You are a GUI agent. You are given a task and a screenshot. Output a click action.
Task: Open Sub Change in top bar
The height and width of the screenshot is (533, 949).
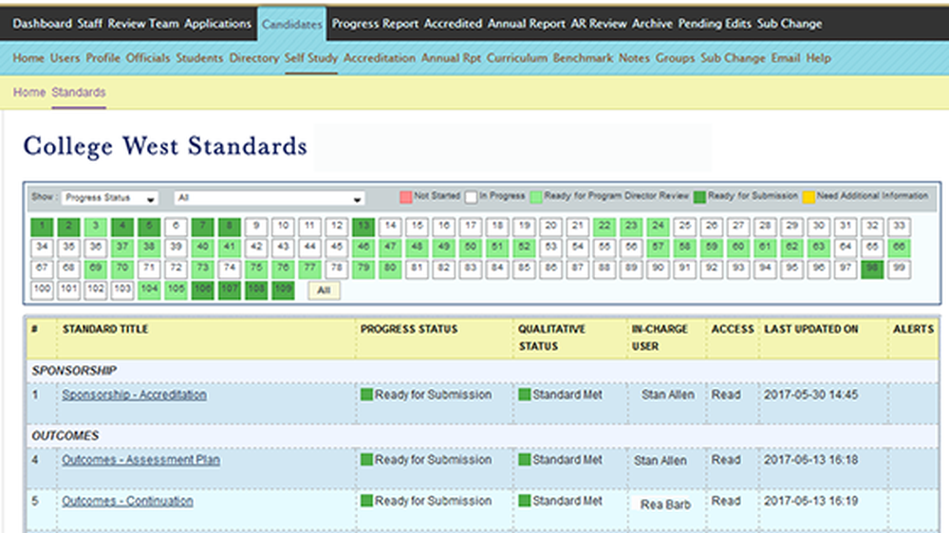click(790, 24)
